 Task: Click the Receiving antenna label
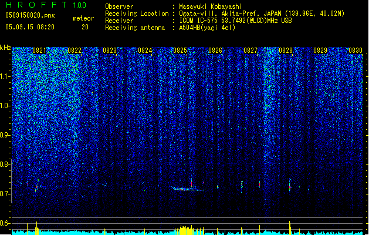pyautogui.click(x=135, y=28)
